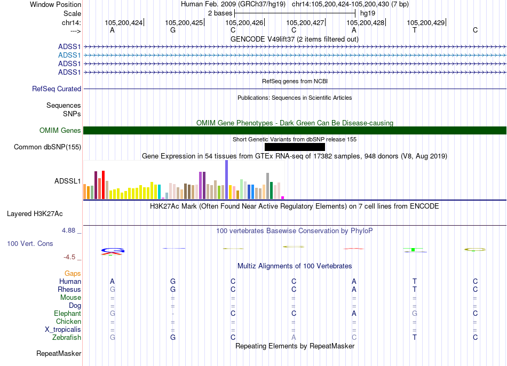Click the Multiz Alignments of 100 Vertebrates title

[x=295, y=266]
